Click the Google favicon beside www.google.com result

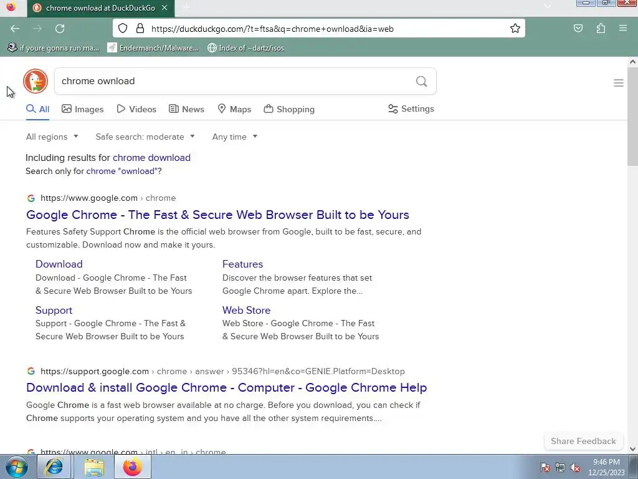point(31,198)
